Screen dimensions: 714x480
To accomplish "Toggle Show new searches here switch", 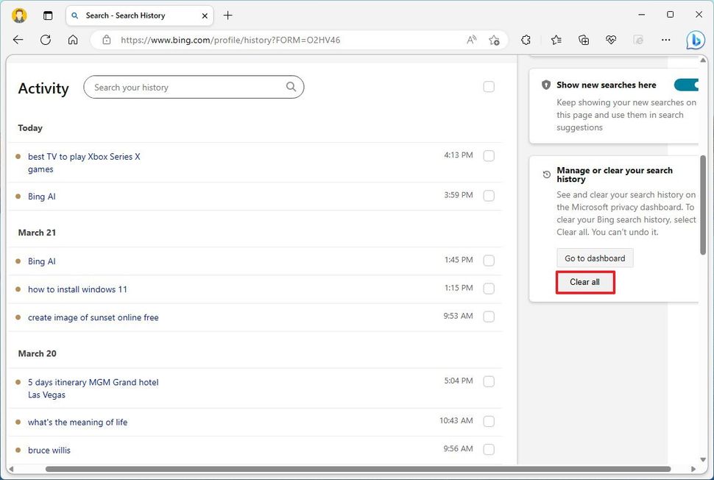I will [x=686, y=84].
